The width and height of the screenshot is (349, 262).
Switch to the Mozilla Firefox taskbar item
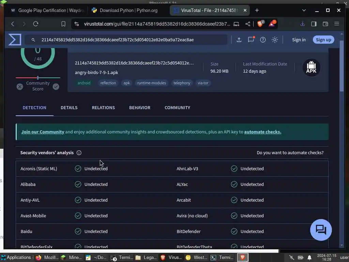pos(47,258)
